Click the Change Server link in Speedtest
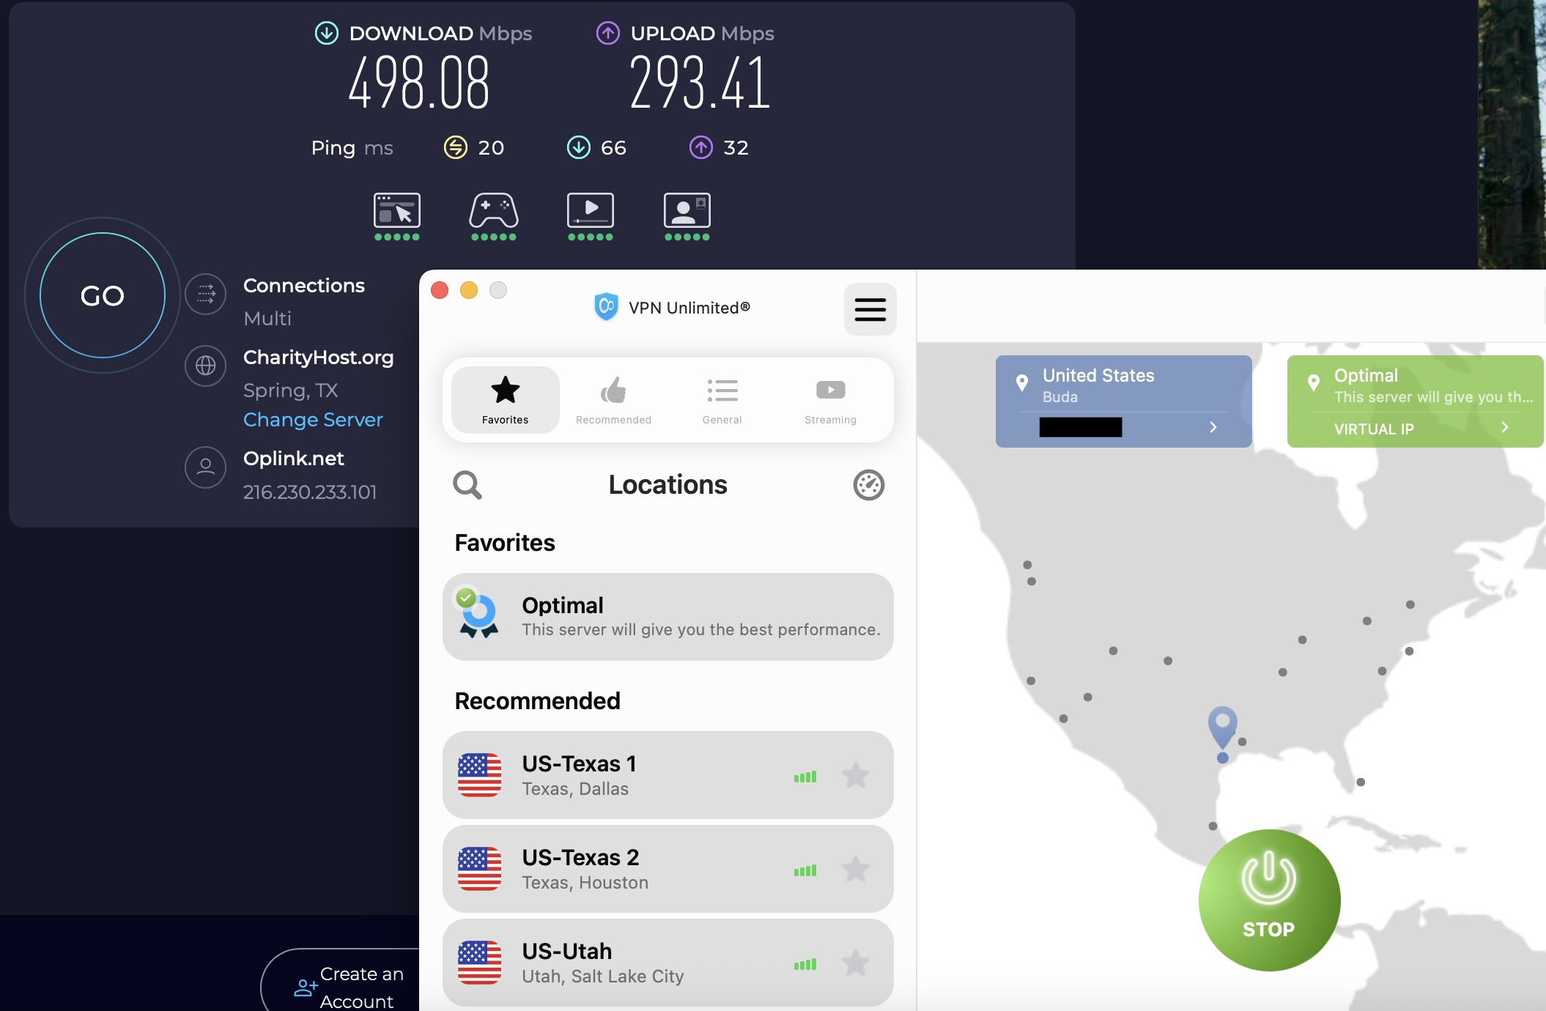Screen dimensions: 1546x1011 coord(313,420)
